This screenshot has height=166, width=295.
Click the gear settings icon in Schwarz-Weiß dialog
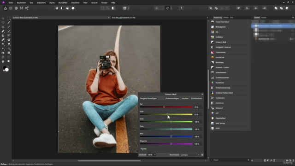tap(202, 155)
